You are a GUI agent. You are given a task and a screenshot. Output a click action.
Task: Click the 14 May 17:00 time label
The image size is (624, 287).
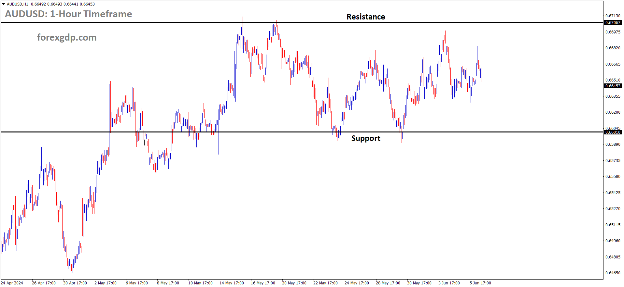(x=232, y=283)
